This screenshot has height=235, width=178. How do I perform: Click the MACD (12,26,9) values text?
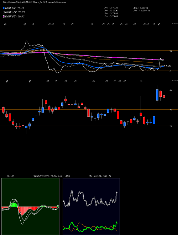[47, 176]
